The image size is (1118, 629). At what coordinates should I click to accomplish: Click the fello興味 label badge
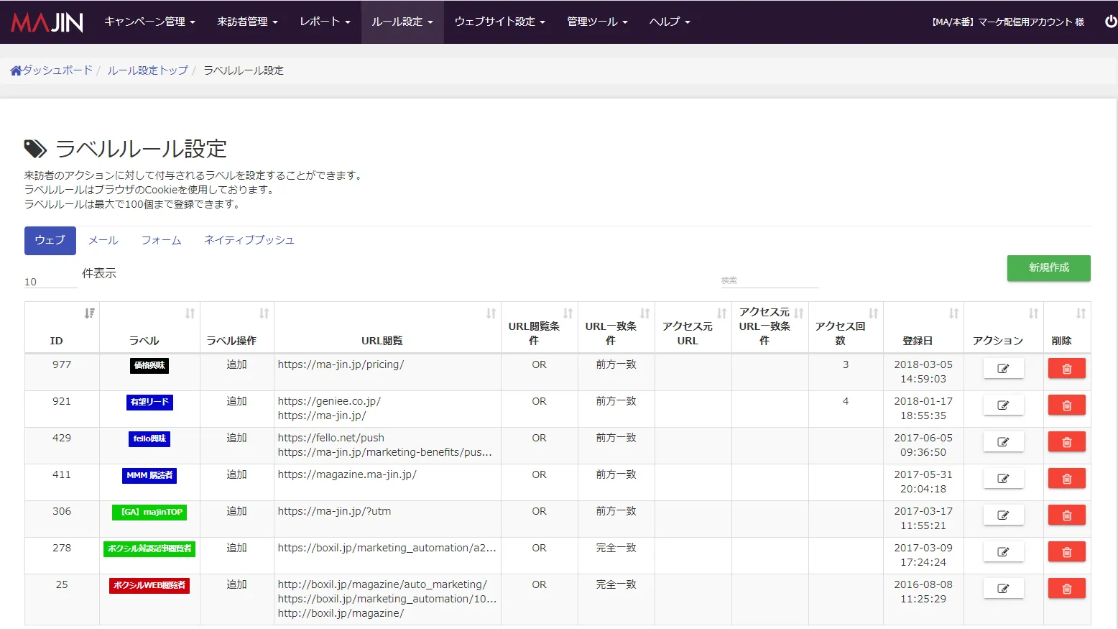tap(149, 439)
